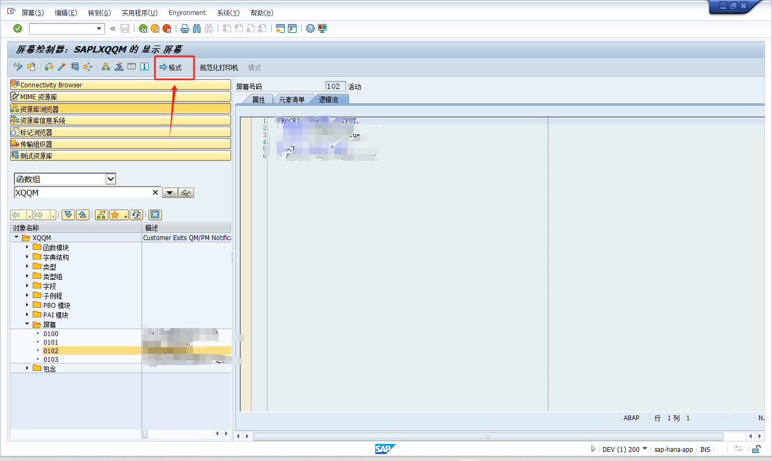Image resolution: width=772 pixels, height=461 pixels.
Task: Expand the 函数模块 folder
Action: click(x=27, y=248)
